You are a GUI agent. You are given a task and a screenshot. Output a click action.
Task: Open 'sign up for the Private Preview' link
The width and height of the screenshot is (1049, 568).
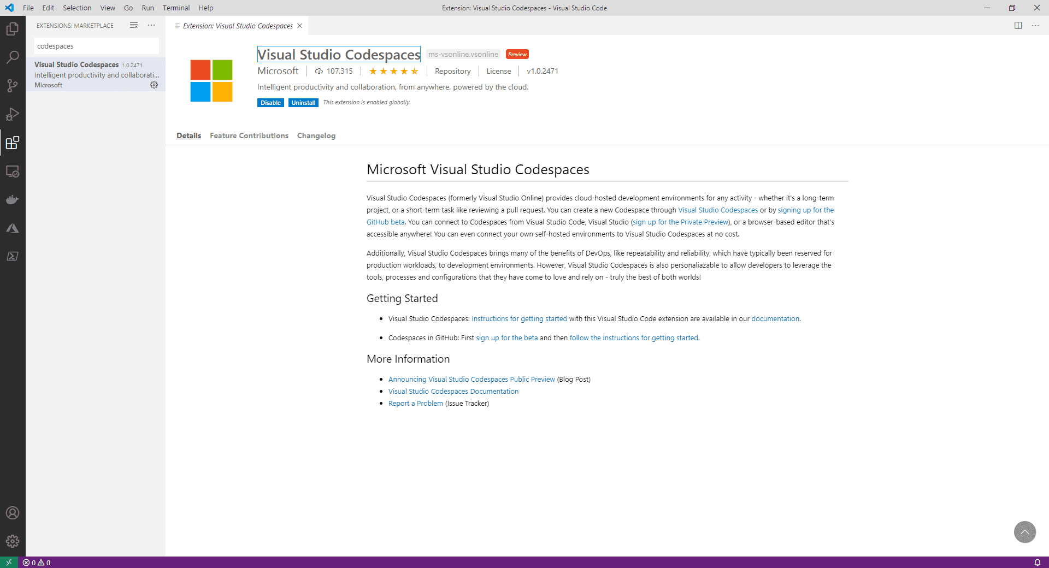coord(680,222)
